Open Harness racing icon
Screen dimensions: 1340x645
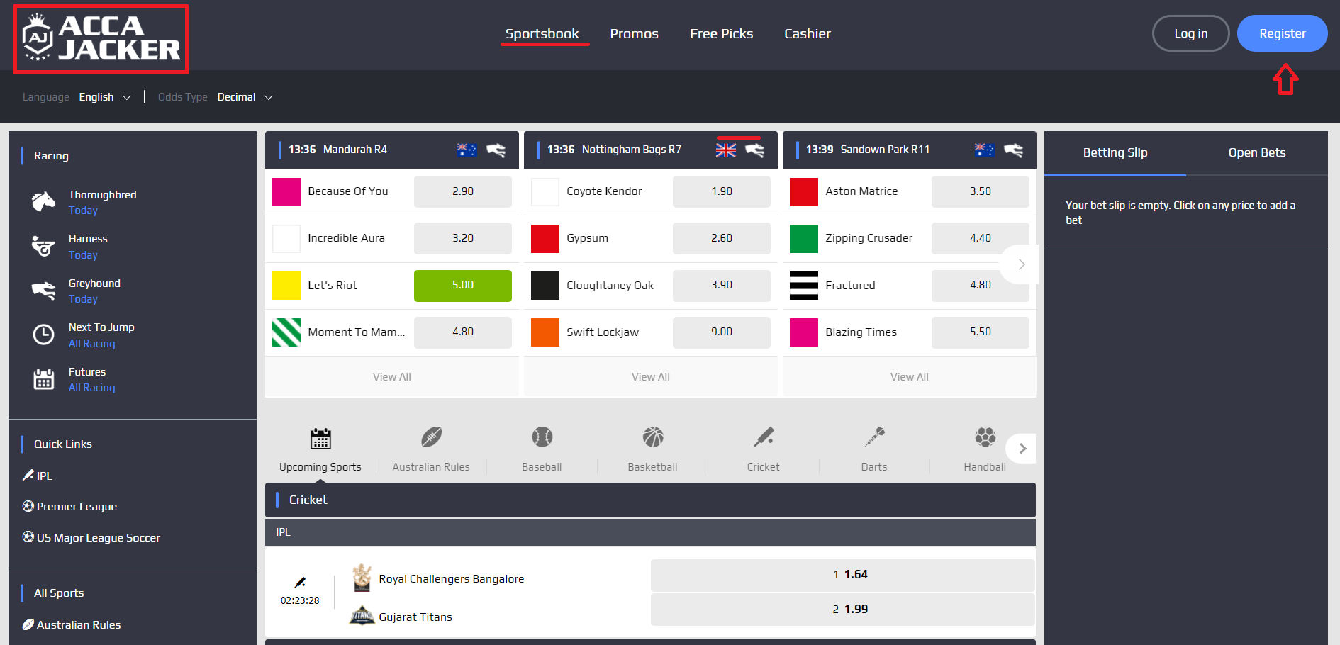pos(43,246)
